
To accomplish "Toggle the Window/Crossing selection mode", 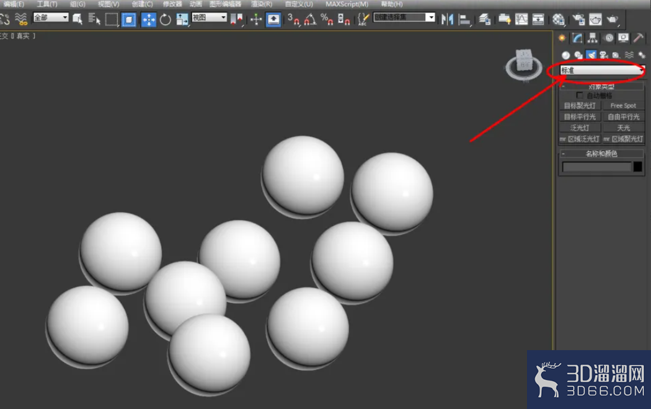I will tap(129, 19).
